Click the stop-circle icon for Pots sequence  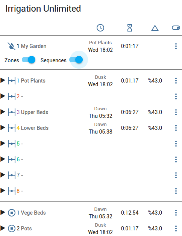[12, 228]
